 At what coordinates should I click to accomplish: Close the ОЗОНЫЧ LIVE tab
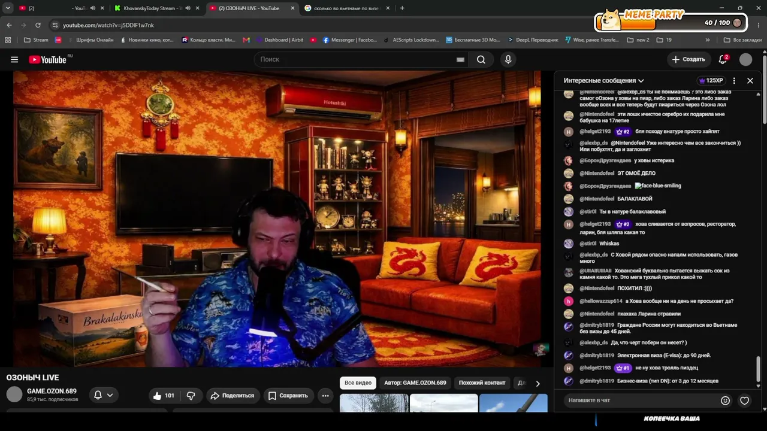tap(292, 8)
